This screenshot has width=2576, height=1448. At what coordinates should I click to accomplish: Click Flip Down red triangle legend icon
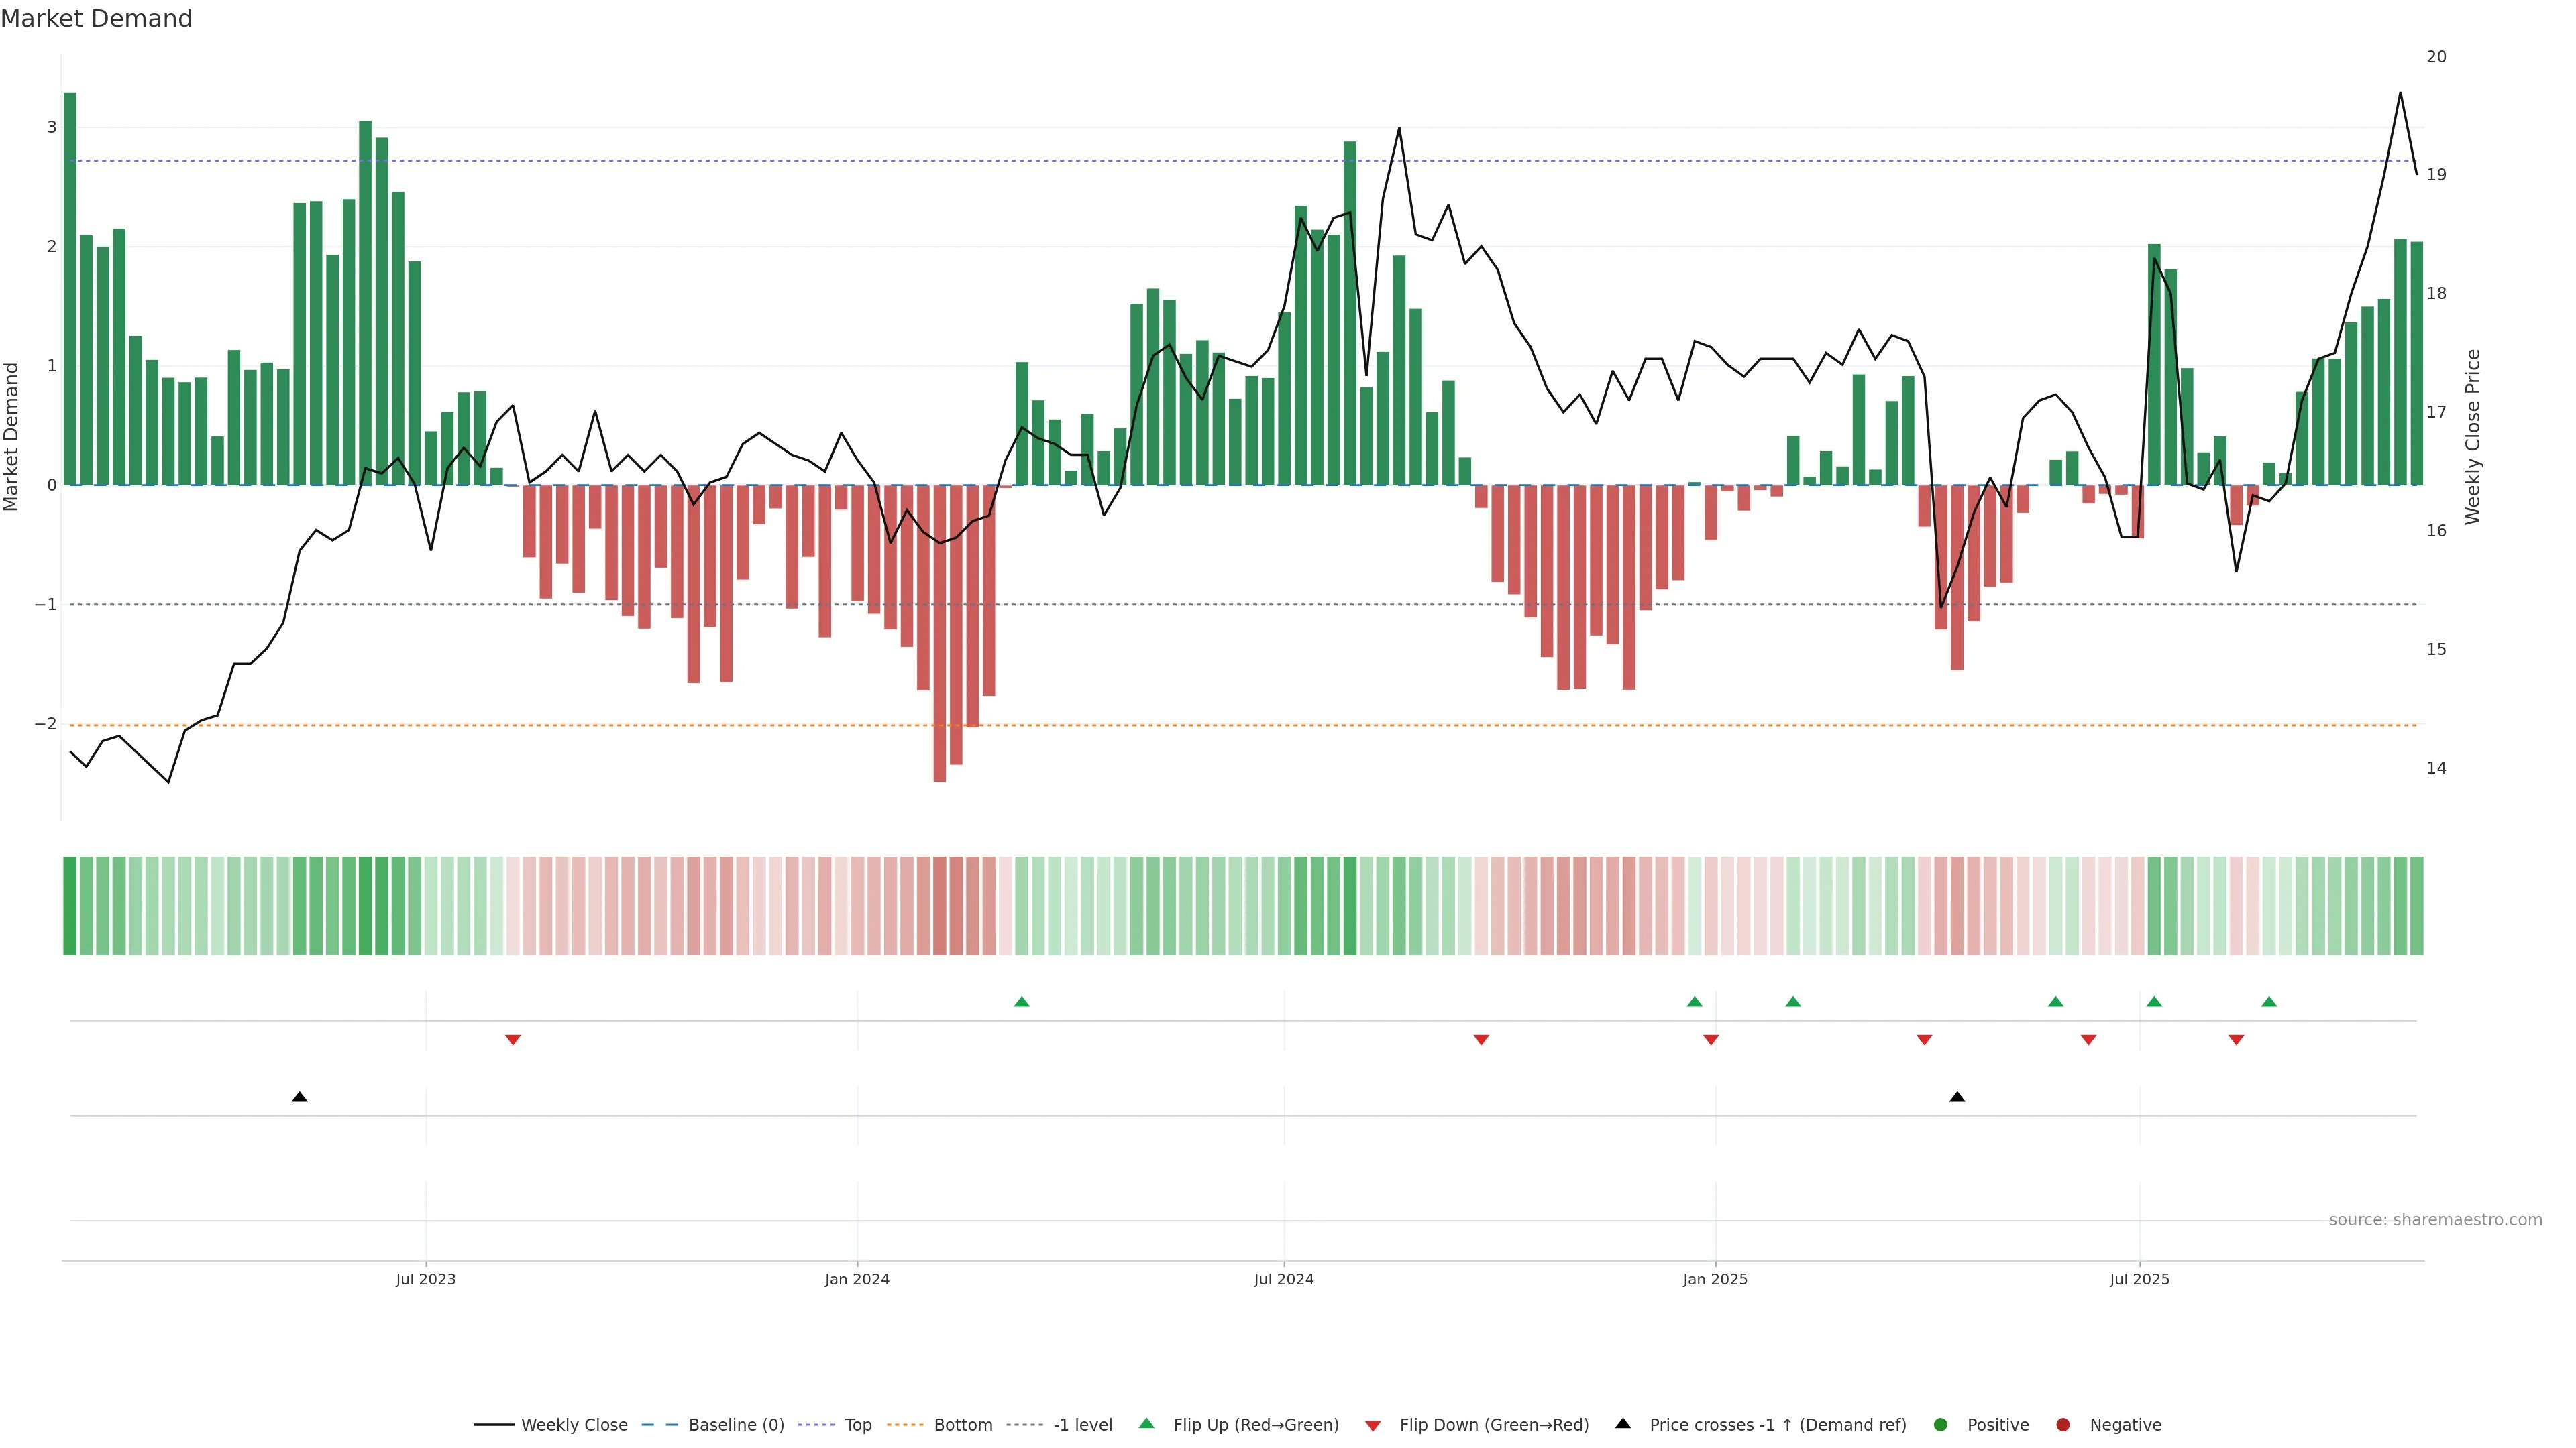pyautogui.click(x=1373, y=1426)
